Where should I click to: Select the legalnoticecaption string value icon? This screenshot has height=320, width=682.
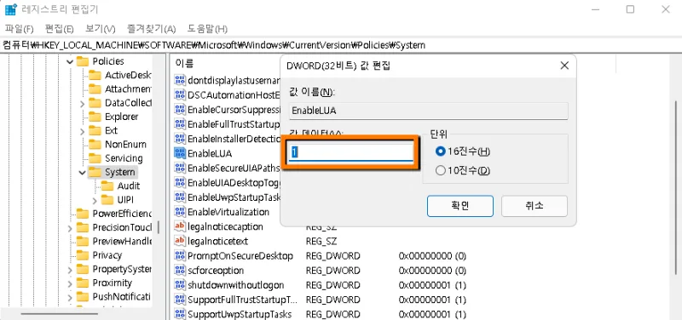coord(180,226)
